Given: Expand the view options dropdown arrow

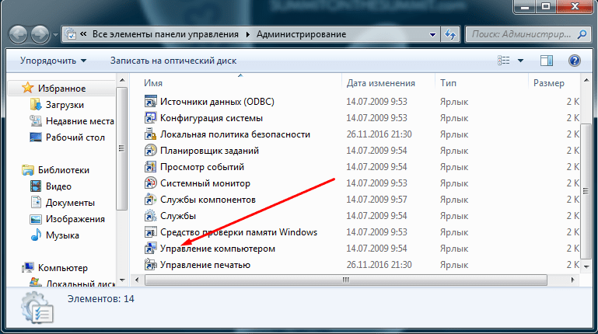Looking at the screenshot, I should (520, 61).
